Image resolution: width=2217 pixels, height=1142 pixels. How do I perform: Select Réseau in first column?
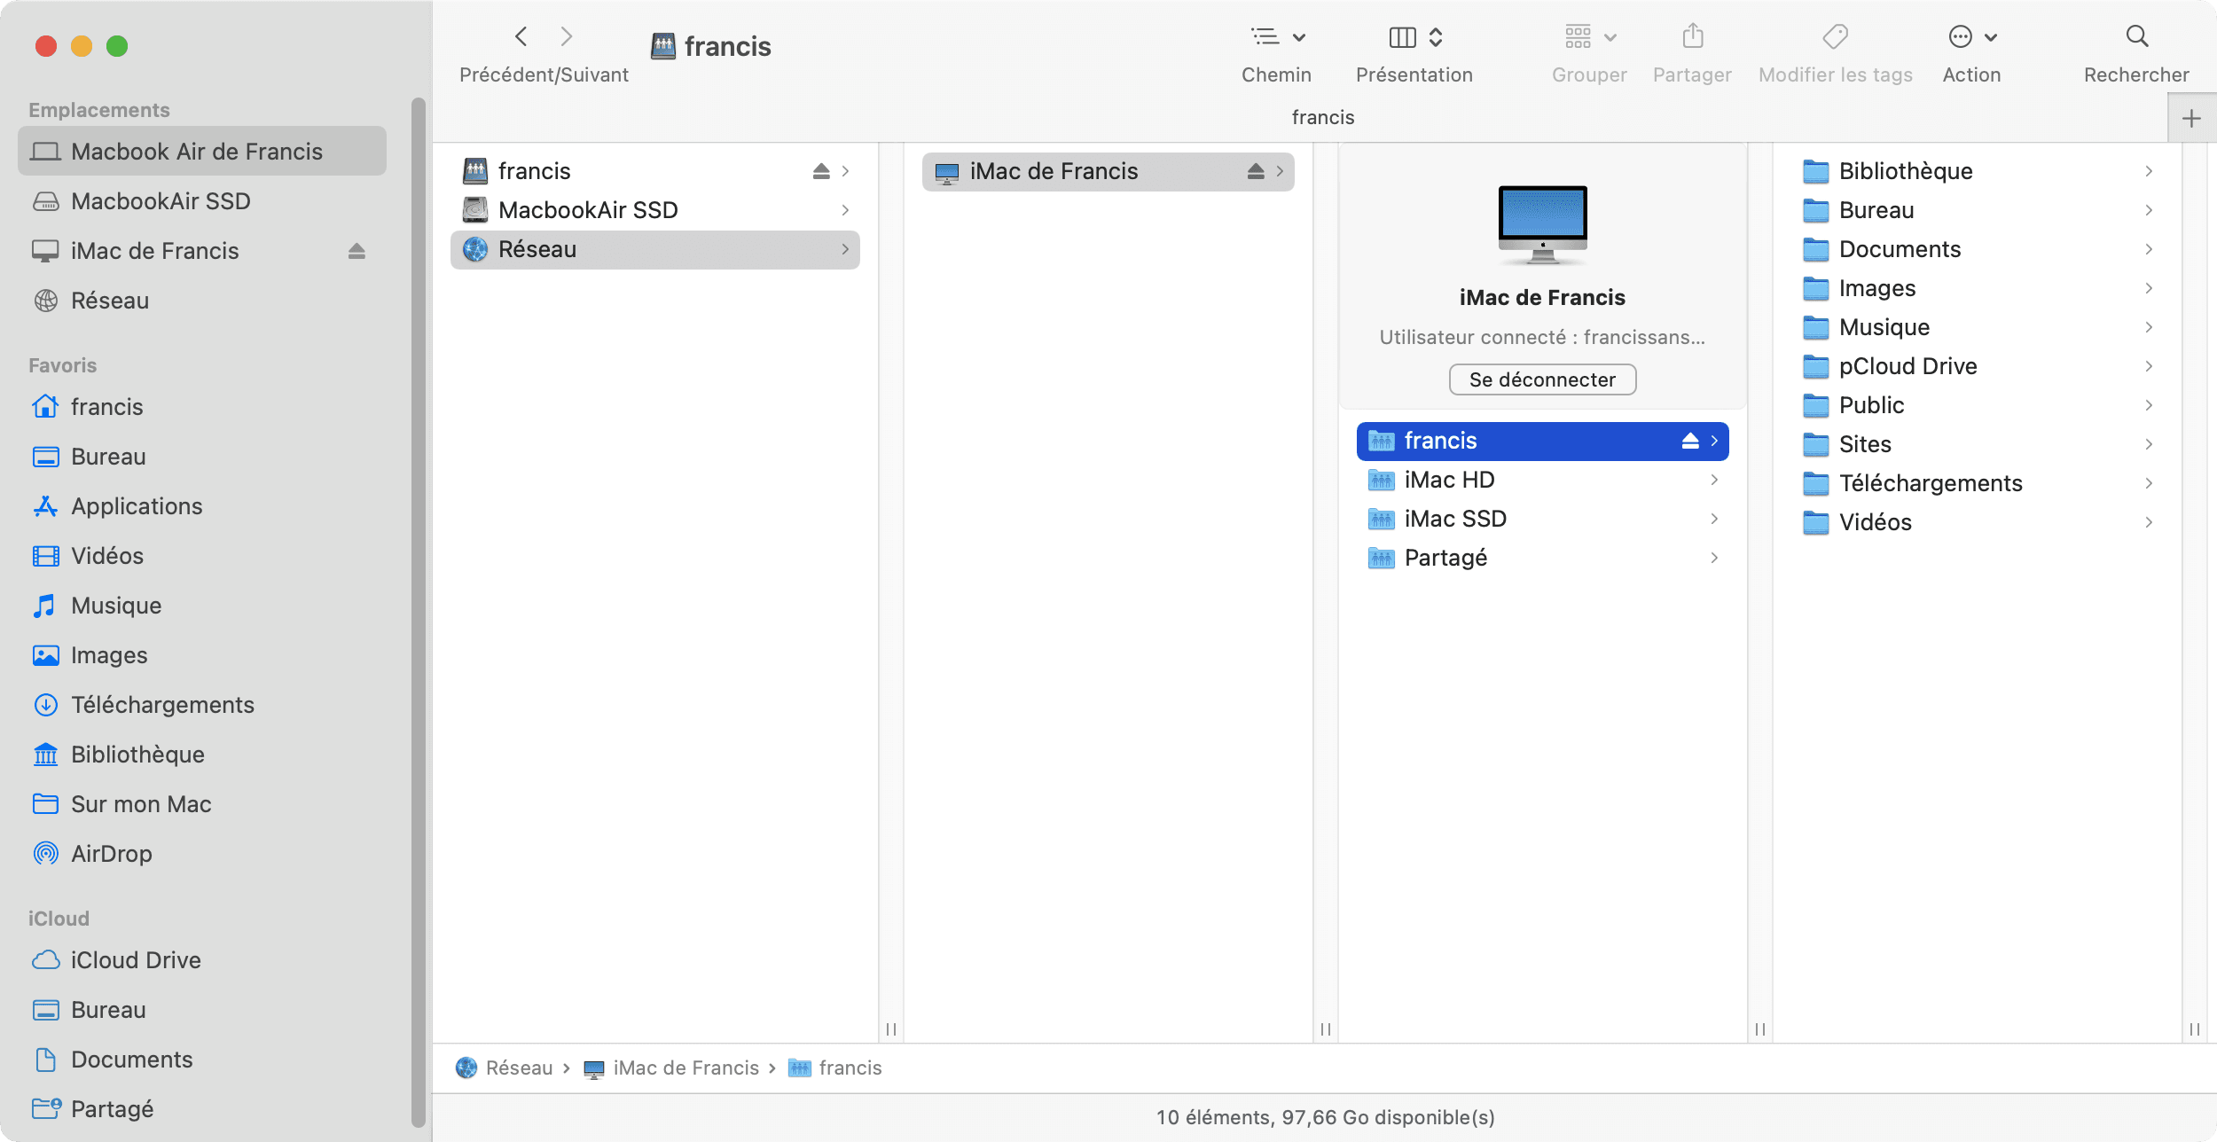[655, 249]
